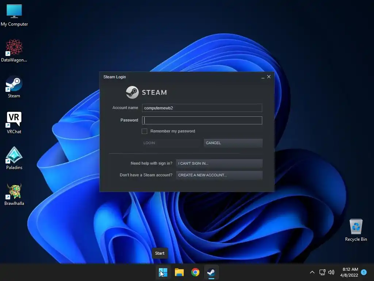Open File Explorer from the taskbar
Screen dimensions: 374x281
pos(179,272)
